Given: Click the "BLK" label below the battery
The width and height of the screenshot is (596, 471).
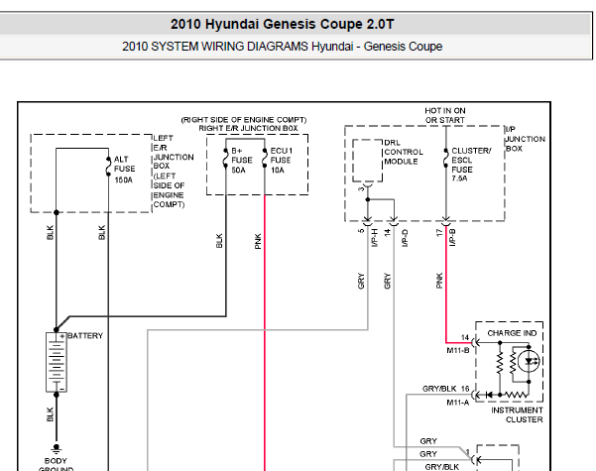Looking at the screenshot, I should [51, 414].
